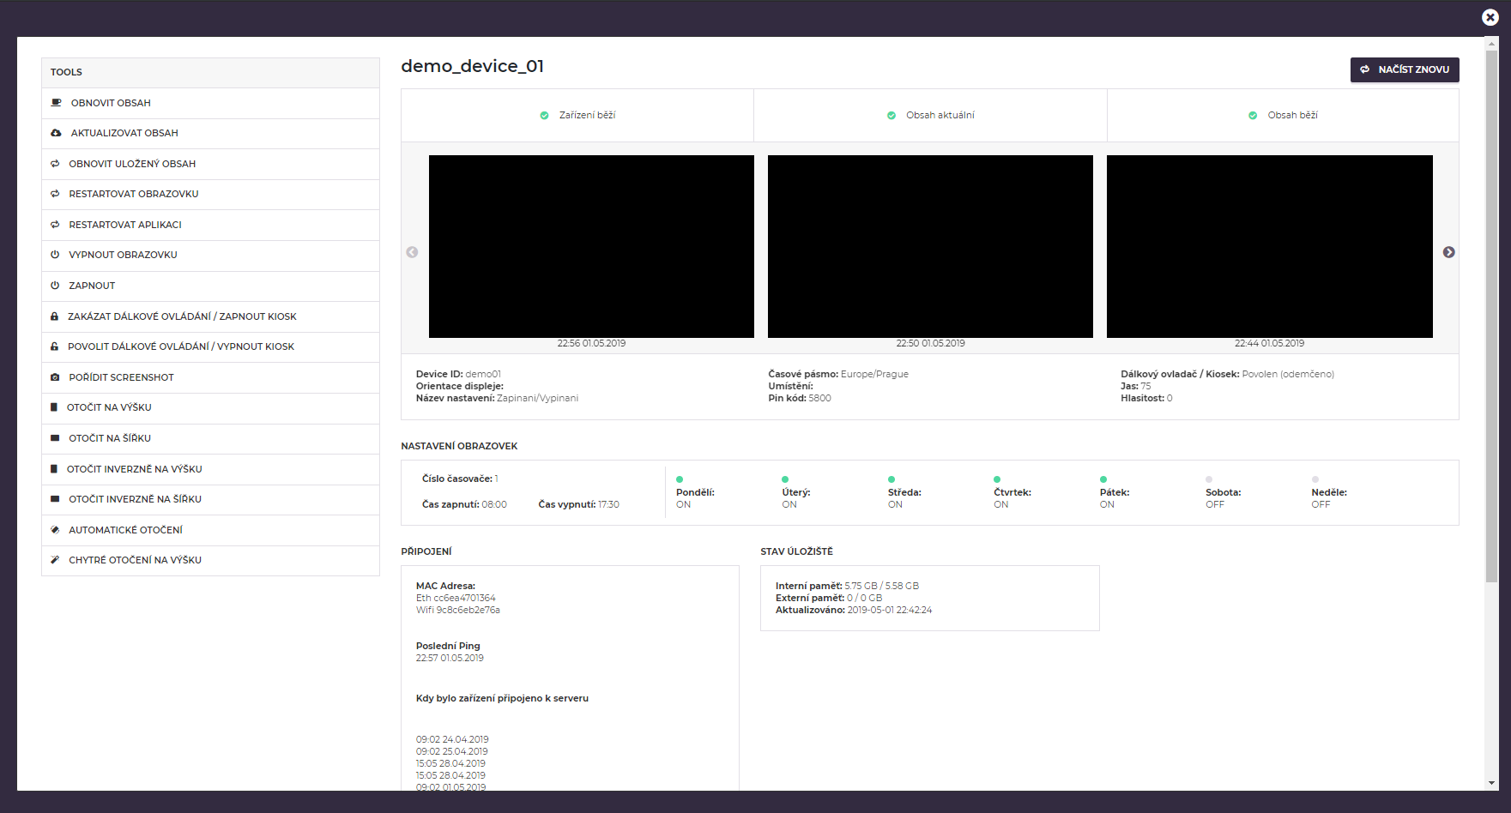1511x813 pixels.
Task: Click the icon beside Chytré otočení na výšku
Action: click(x=55, y=560)
